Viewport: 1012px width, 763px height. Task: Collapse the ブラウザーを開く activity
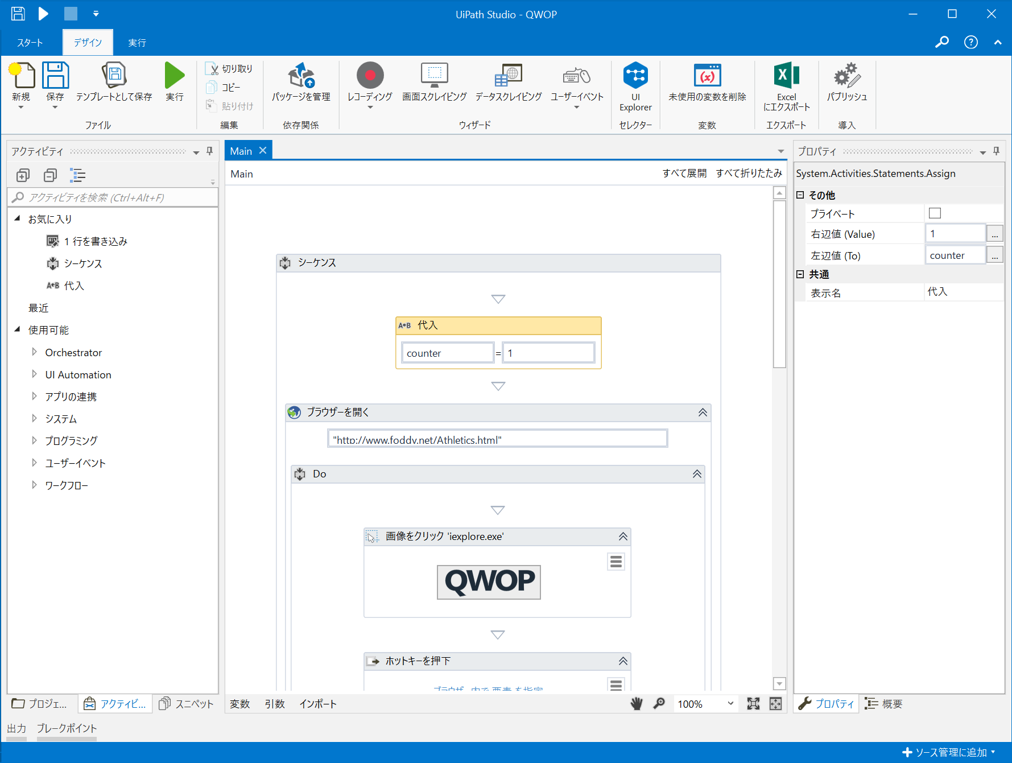(x=703, y=413)
